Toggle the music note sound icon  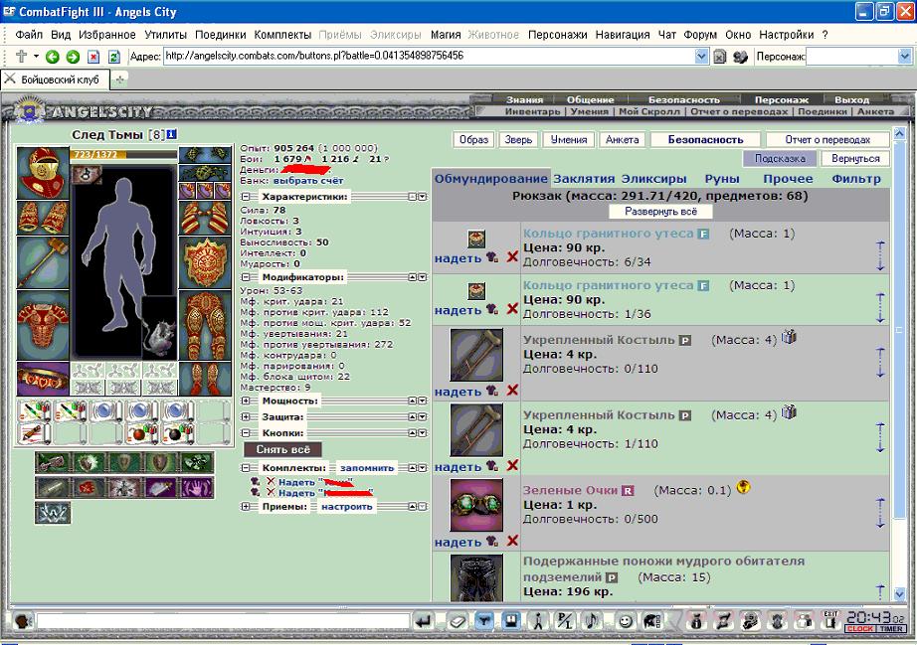pos(592,621)
